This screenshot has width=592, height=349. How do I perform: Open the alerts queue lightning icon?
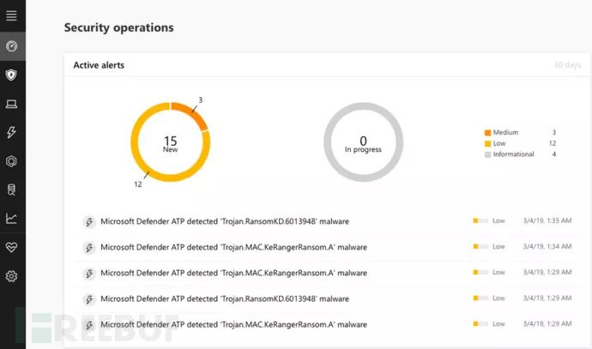pos(11,132)
